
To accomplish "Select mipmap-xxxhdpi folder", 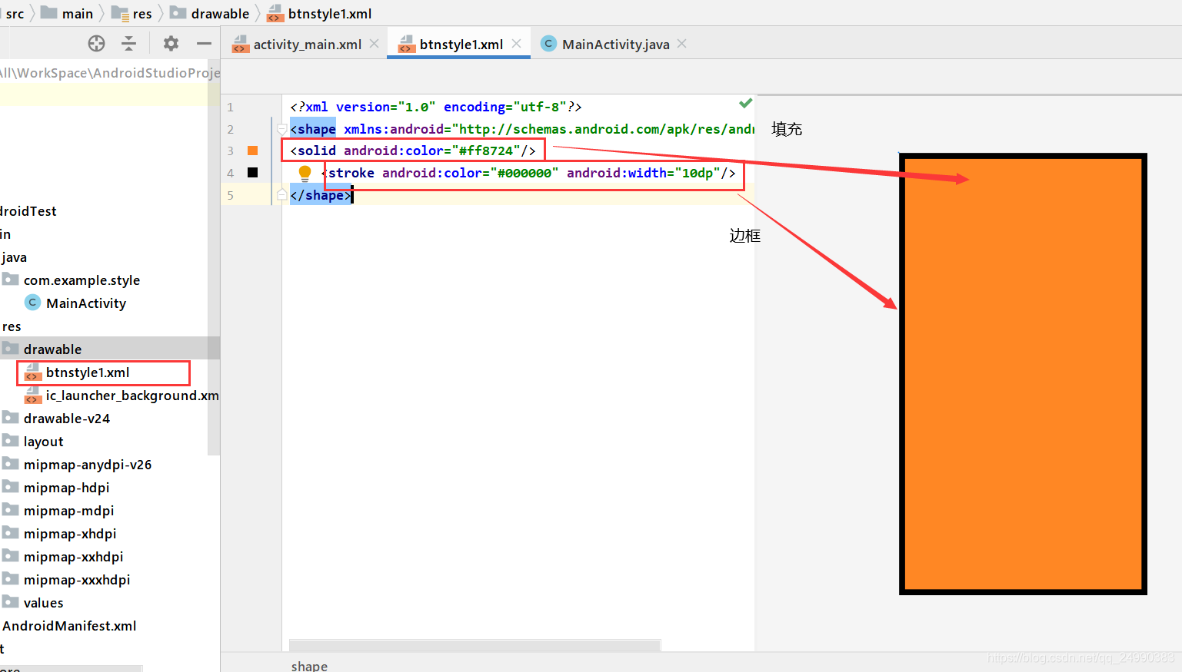I will tap(77, 580).
